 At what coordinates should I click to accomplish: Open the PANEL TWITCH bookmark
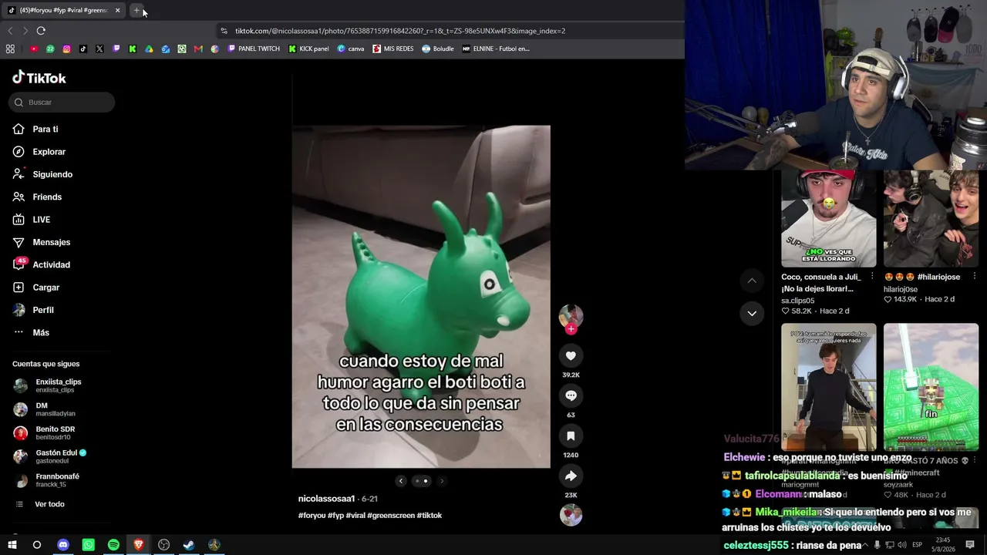click(x=254, y=49)
